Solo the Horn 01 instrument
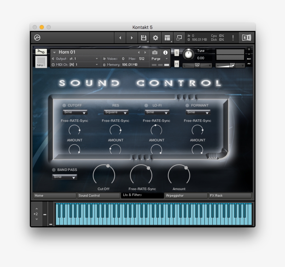The height and width of the screenshot is (267, 285). pyautogui.click(x=177, y=53)
